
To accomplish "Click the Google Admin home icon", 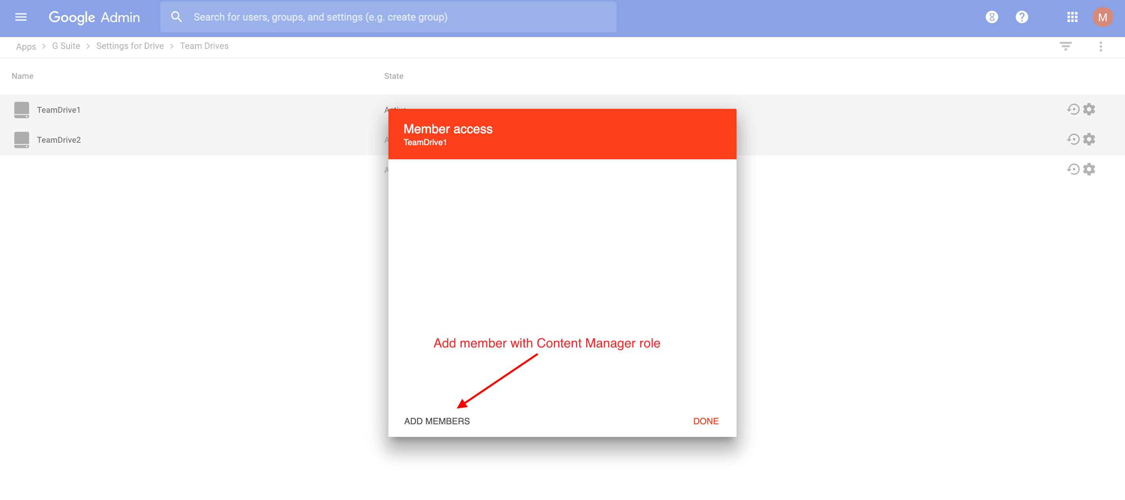I will [93, 17].
